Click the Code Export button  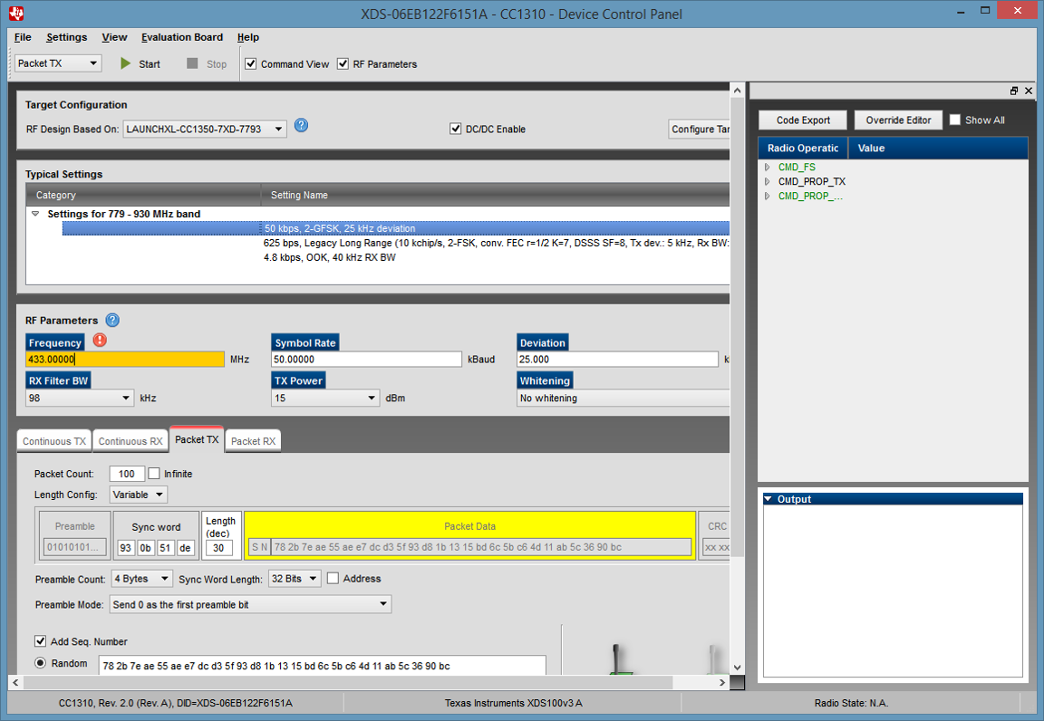pyautogui.click(x=803, y=120)
